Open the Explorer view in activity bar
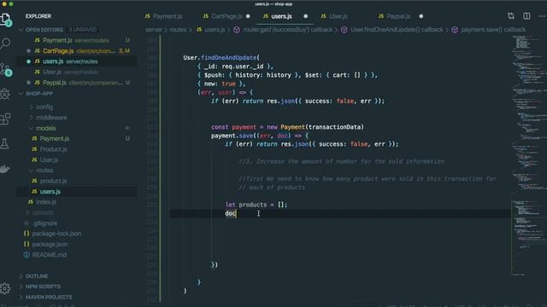The height and width of the screenshot is (307, 547). point(6,20)
